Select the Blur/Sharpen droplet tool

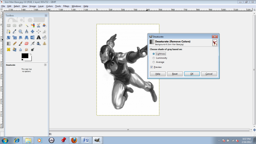point(21,50)
